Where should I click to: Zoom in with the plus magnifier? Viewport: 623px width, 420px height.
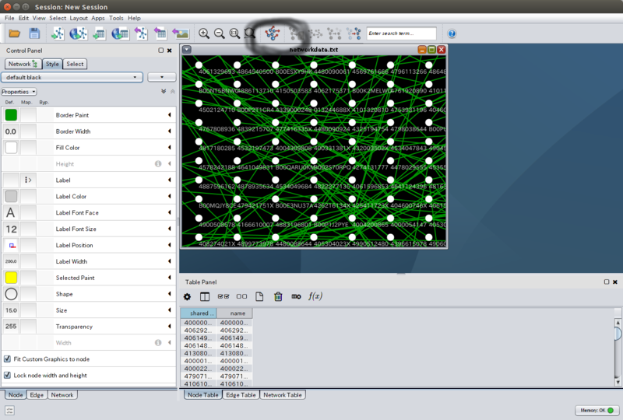point(204,33)
